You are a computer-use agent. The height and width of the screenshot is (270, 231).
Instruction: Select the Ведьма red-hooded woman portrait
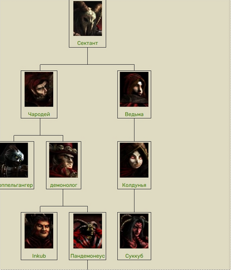(134, 89)
